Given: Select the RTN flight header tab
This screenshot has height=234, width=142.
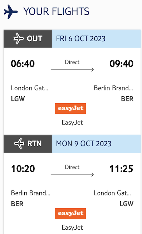Looking at the screenshot, I should coord(28,143).
